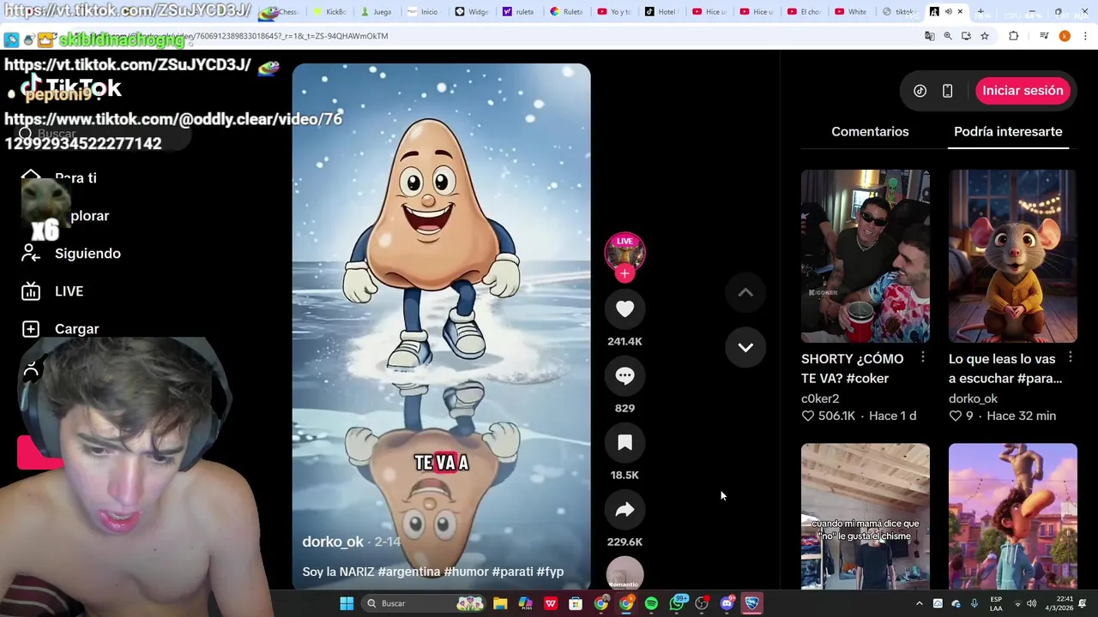Click the translate page icon in address bar
This screenshot has width=1098, height=617.
pos(930,36)
